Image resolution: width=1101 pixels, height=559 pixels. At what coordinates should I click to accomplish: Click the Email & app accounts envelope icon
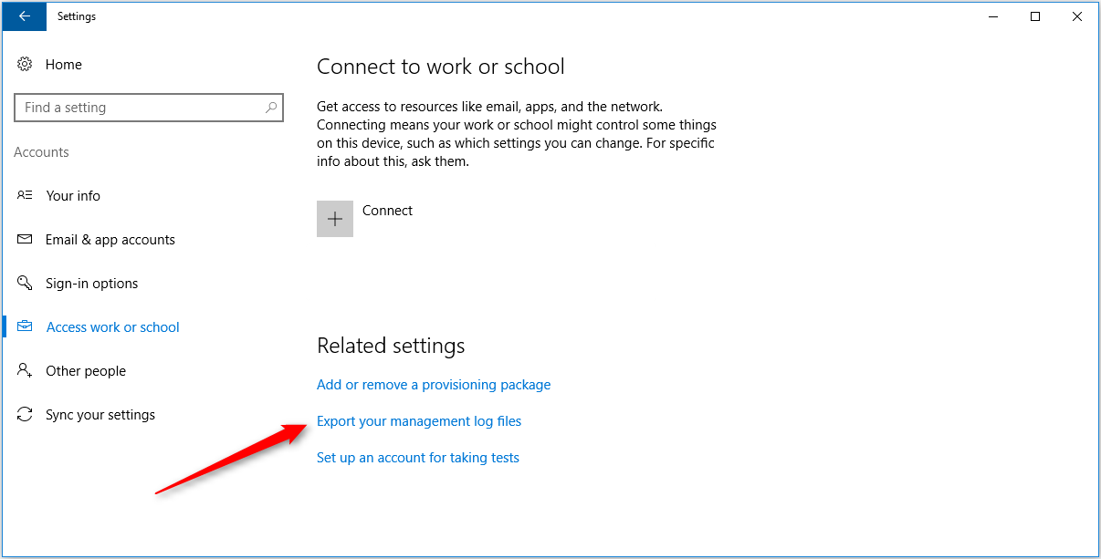pos(26,240)
